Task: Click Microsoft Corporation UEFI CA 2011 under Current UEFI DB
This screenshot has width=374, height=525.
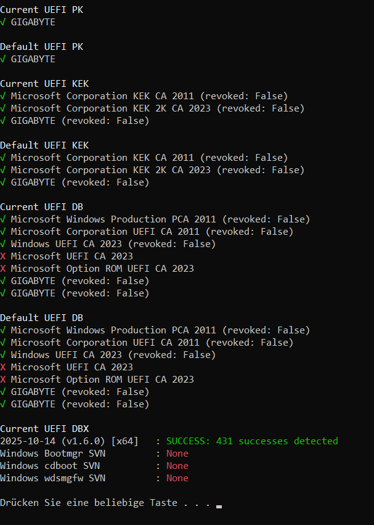Action: point(105,232)
